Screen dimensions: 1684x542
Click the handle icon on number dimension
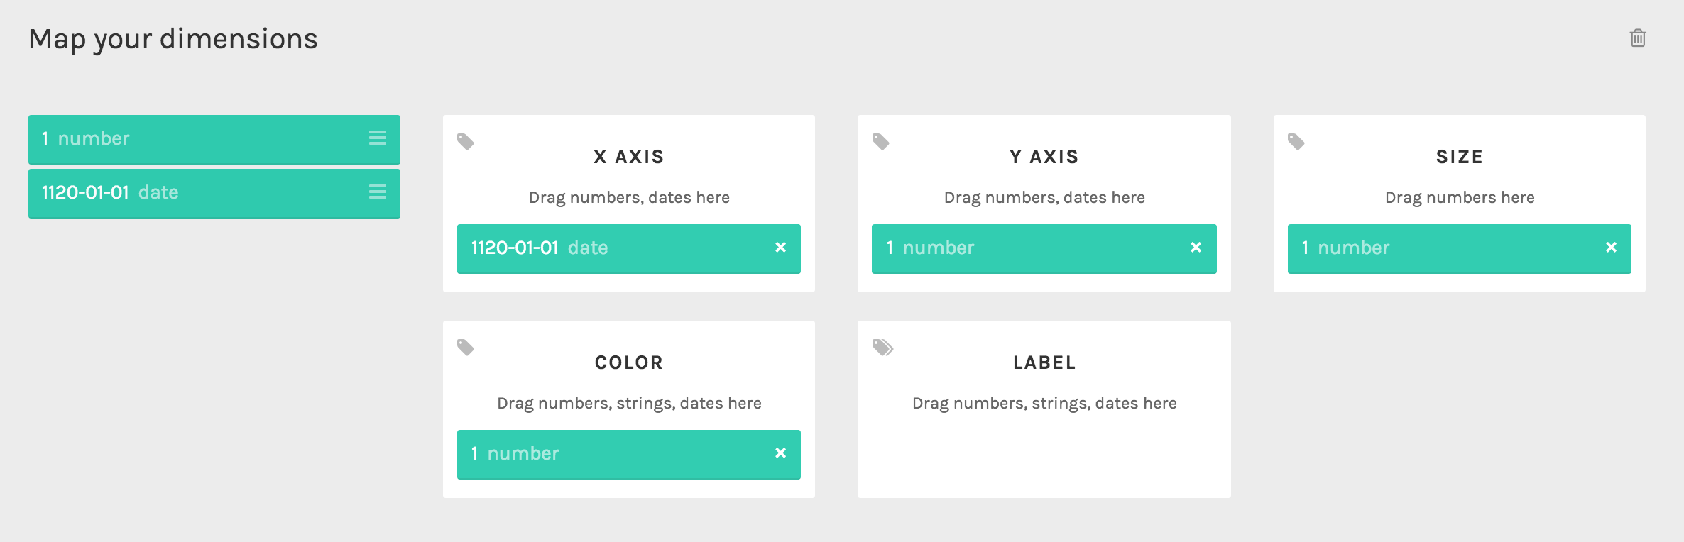[x=378, y=138]
